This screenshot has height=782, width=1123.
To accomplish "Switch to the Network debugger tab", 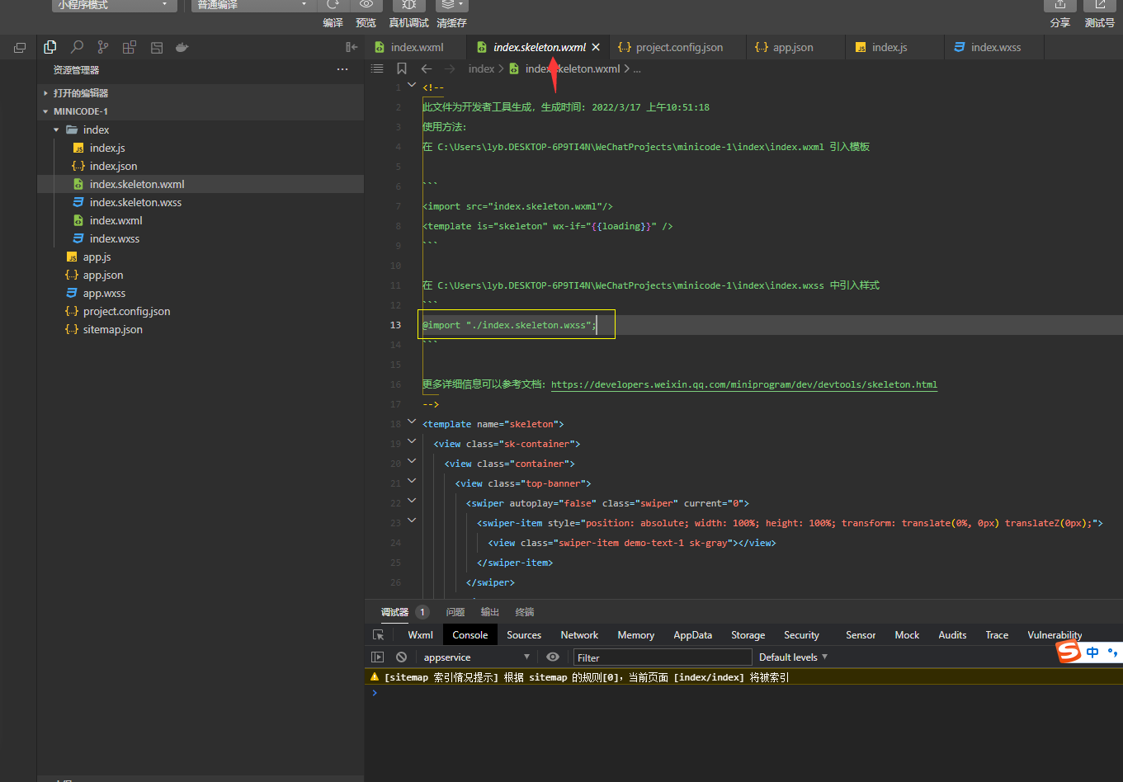I will [x=579, y=635].
